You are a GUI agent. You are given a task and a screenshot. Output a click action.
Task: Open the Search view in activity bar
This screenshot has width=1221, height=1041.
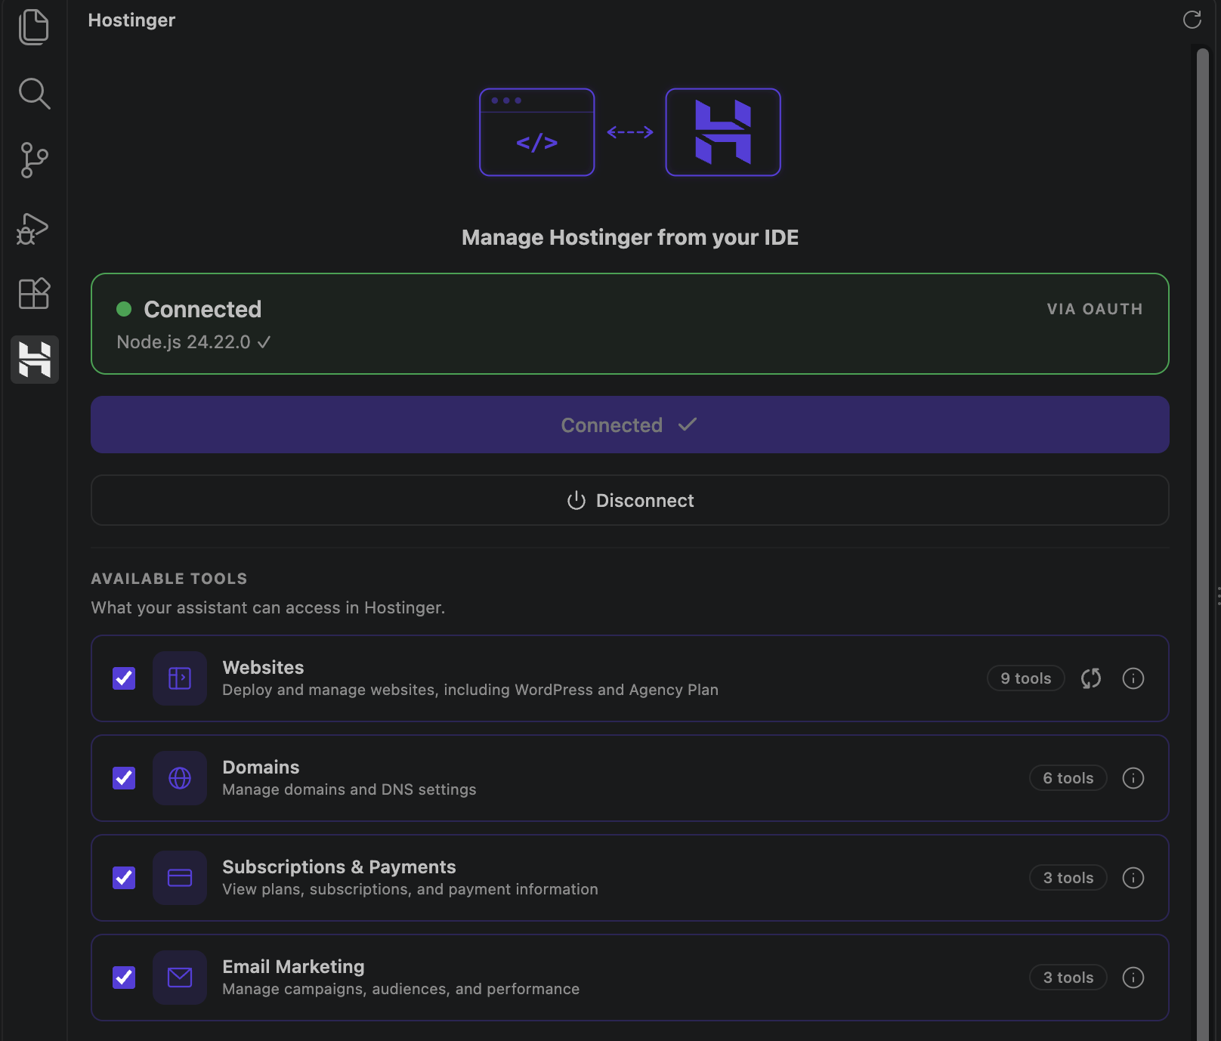(34, 94)
